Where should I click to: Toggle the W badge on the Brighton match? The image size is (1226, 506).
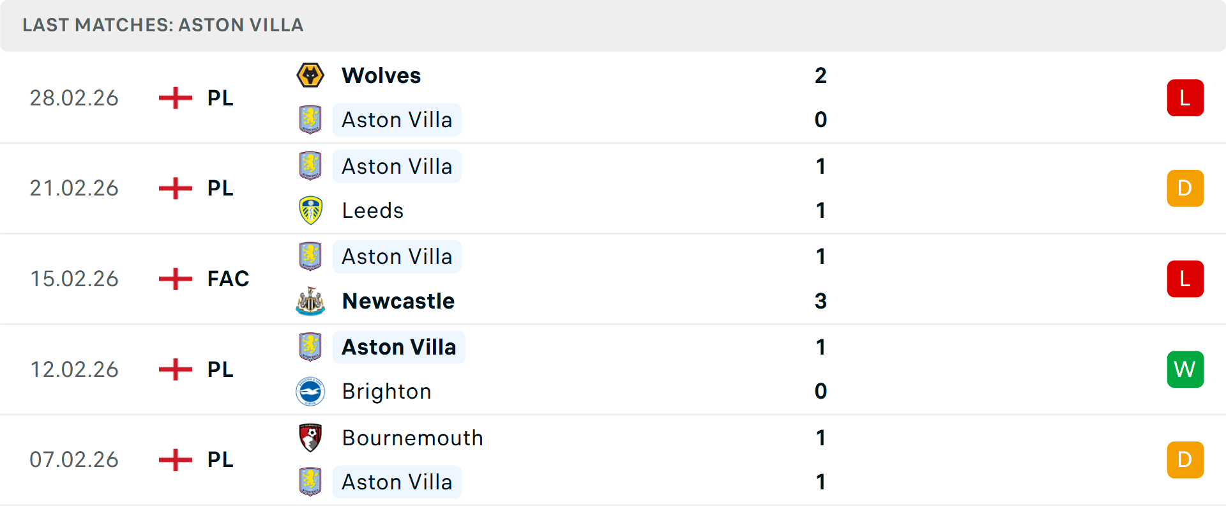click(x=1186, y=369)
